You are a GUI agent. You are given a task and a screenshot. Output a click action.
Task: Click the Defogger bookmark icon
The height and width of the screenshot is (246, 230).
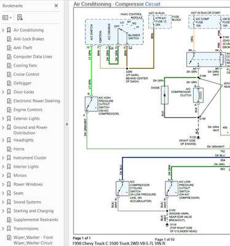click(9, 83)
